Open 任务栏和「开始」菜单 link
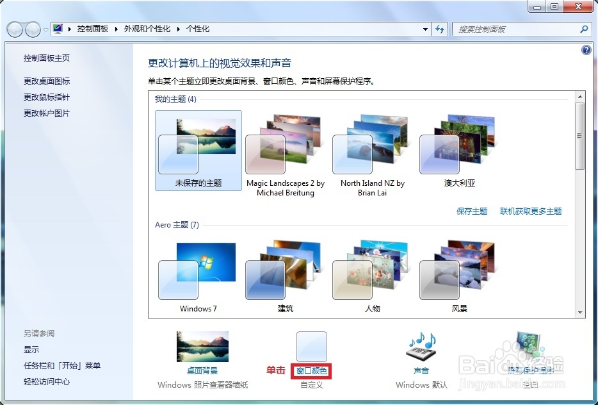 61,366
